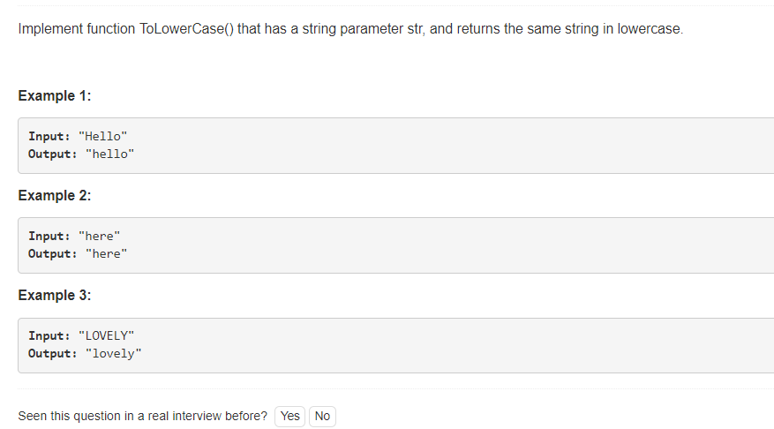Click the "hello" output value
This screenshot has height=429, width=774.
pyautogui.click(x=109, y=154)
